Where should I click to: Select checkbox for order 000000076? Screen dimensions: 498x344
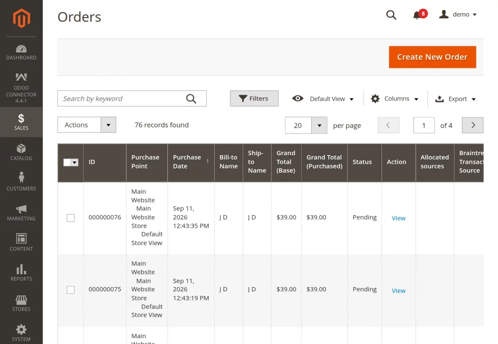[71, 218]
